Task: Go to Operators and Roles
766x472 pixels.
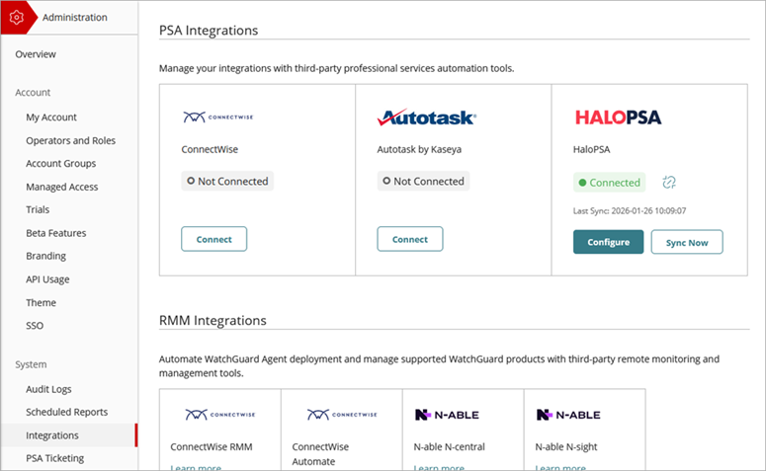Action: 71,140
